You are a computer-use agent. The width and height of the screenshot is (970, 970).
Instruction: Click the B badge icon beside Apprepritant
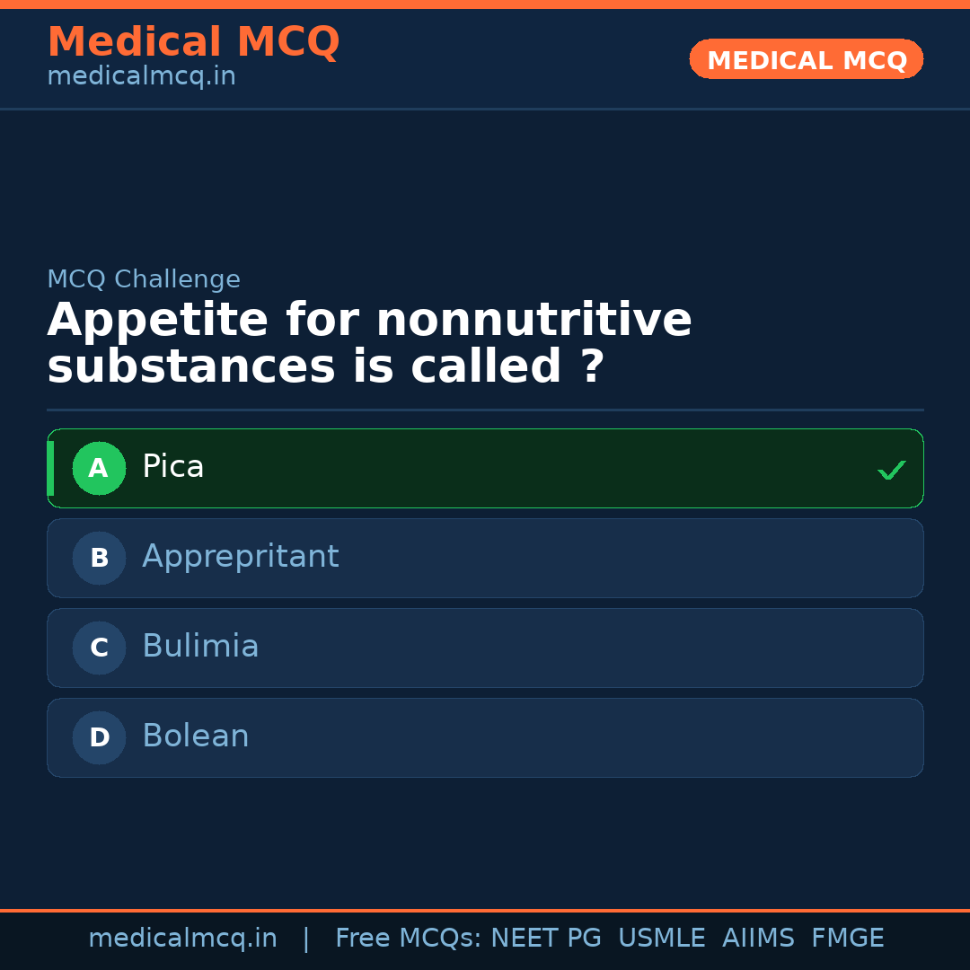coord(99,558)
